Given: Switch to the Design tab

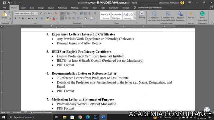Looking at the screenshot, I should 41,8.
